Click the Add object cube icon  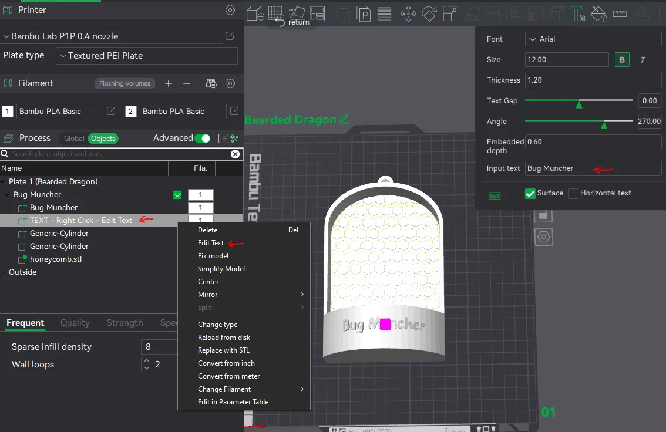(254, 13)
